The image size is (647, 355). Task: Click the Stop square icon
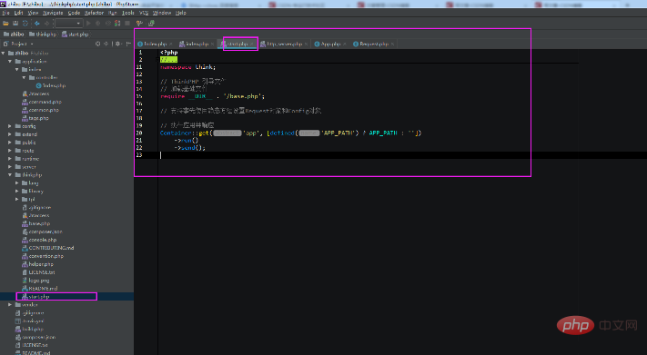point(127,24)
